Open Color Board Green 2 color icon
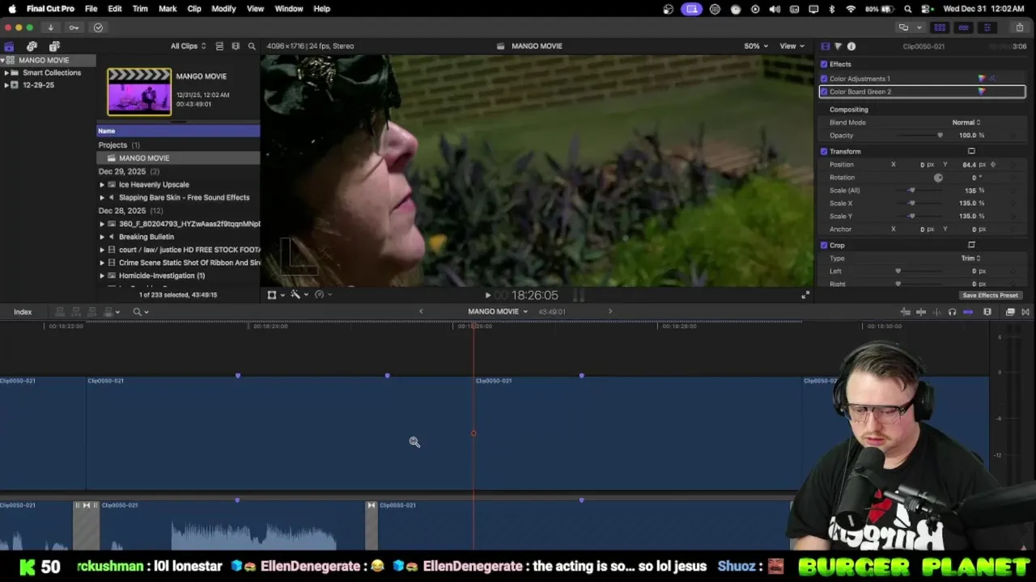 982,91
